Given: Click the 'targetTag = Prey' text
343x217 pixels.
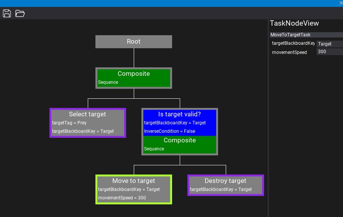Looking at the screenshot, I should point(69,123).
